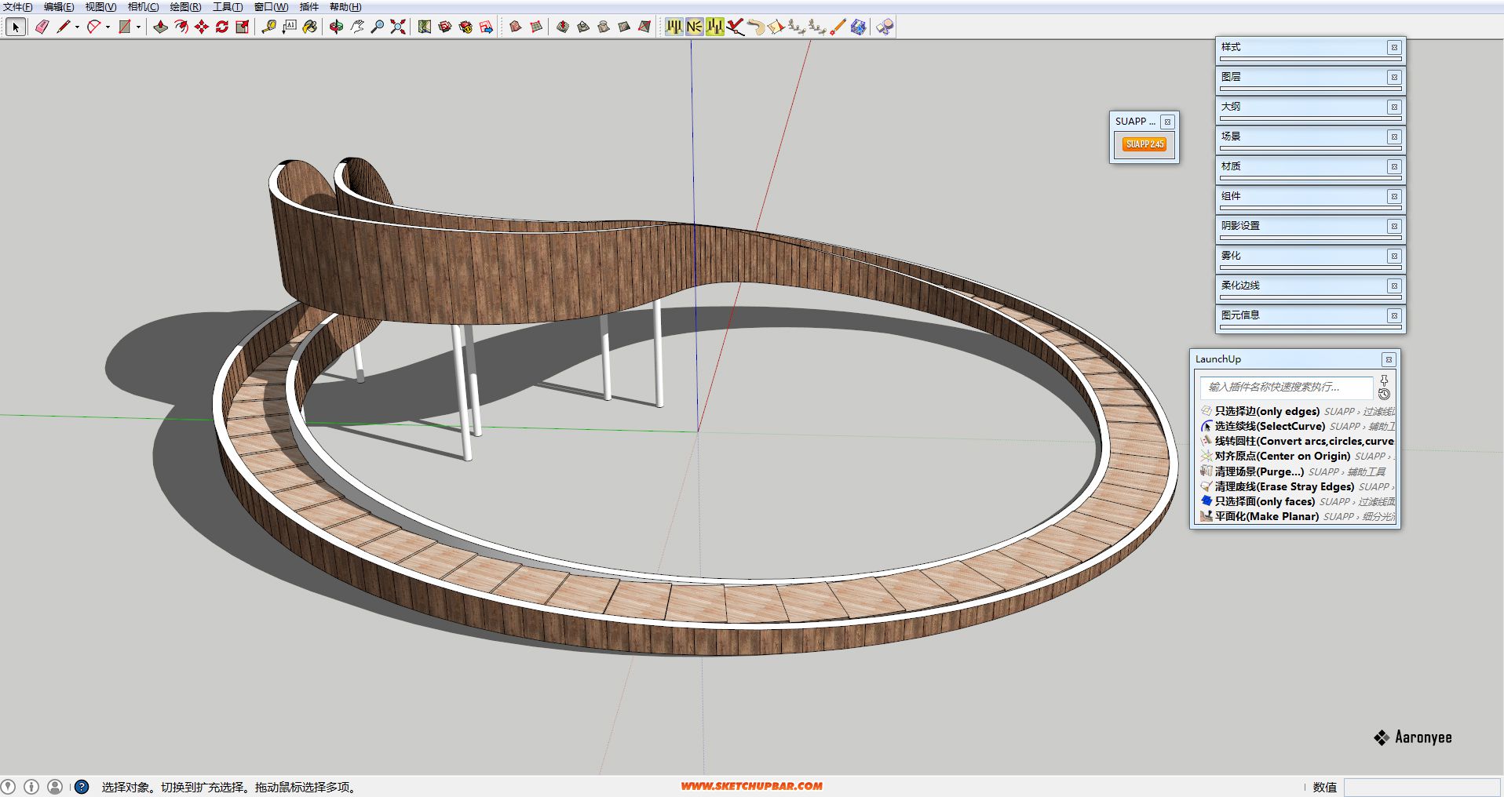Click the LaunchUp search input field
Image resolution: width=1504 pixels, height=797 pixels.
coord(1287,387)
